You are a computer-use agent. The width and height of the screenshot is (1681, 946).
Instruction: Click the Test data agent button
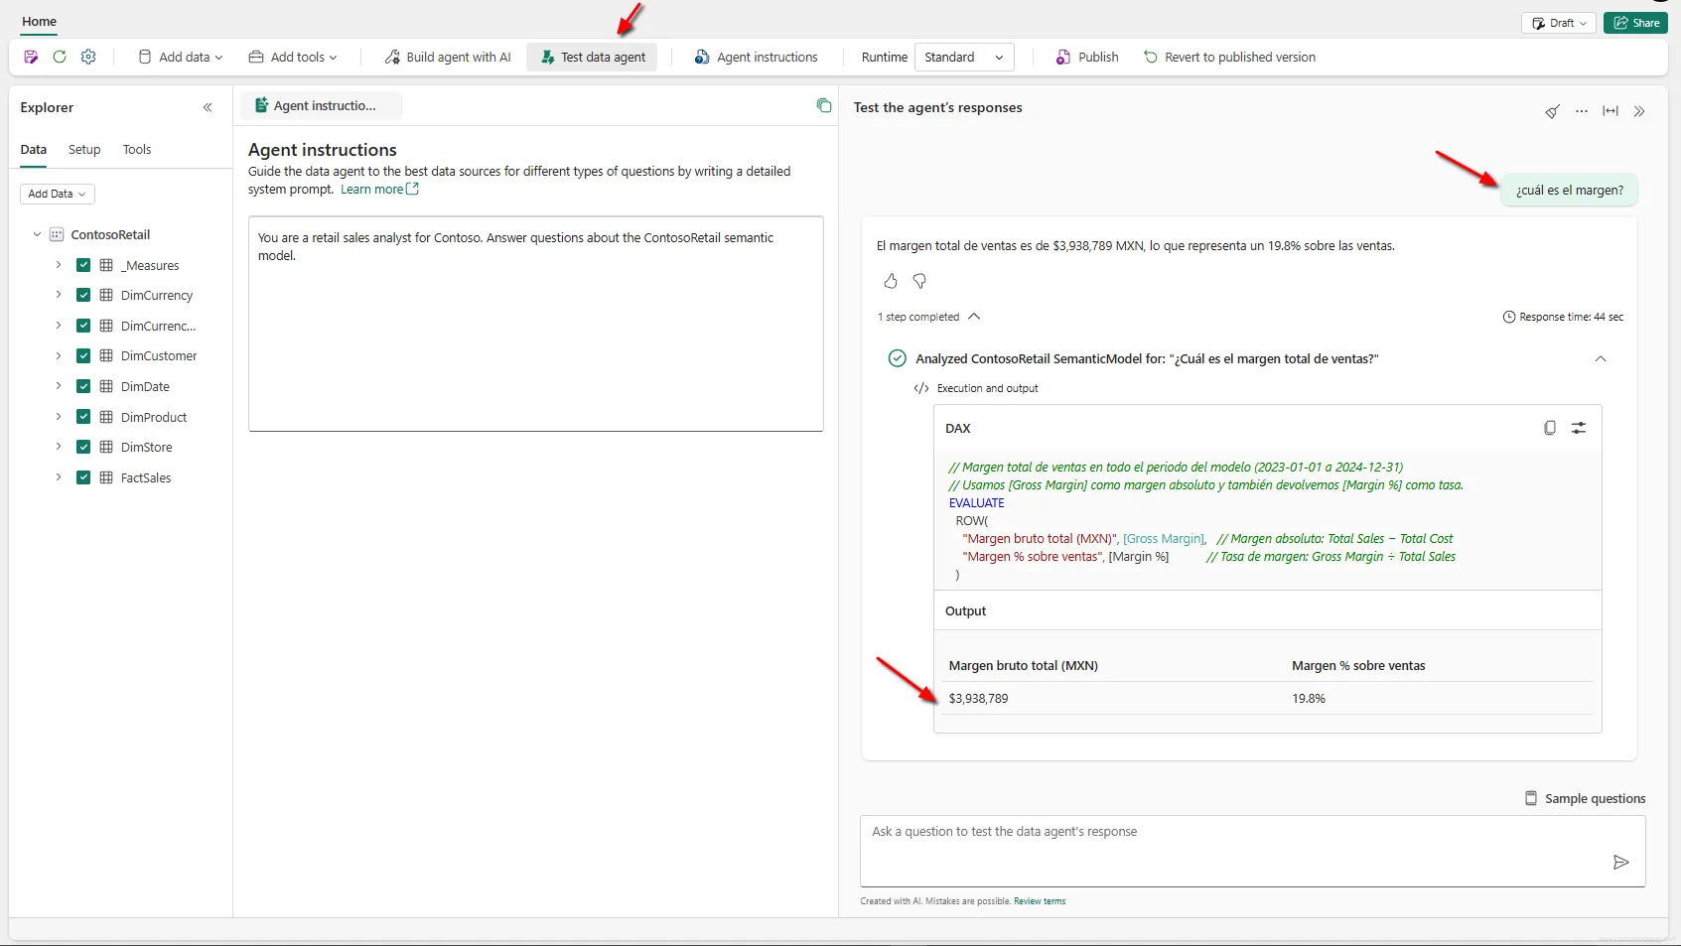point(593,58)
